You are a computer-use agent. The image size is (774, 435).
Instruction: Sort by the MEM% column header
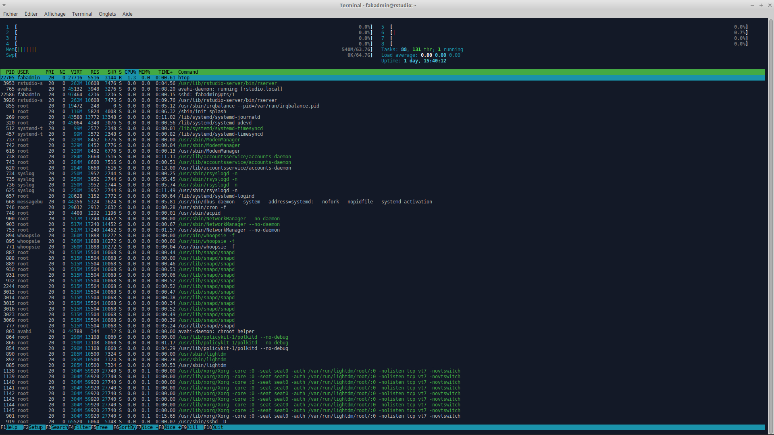tap(144, 72)
